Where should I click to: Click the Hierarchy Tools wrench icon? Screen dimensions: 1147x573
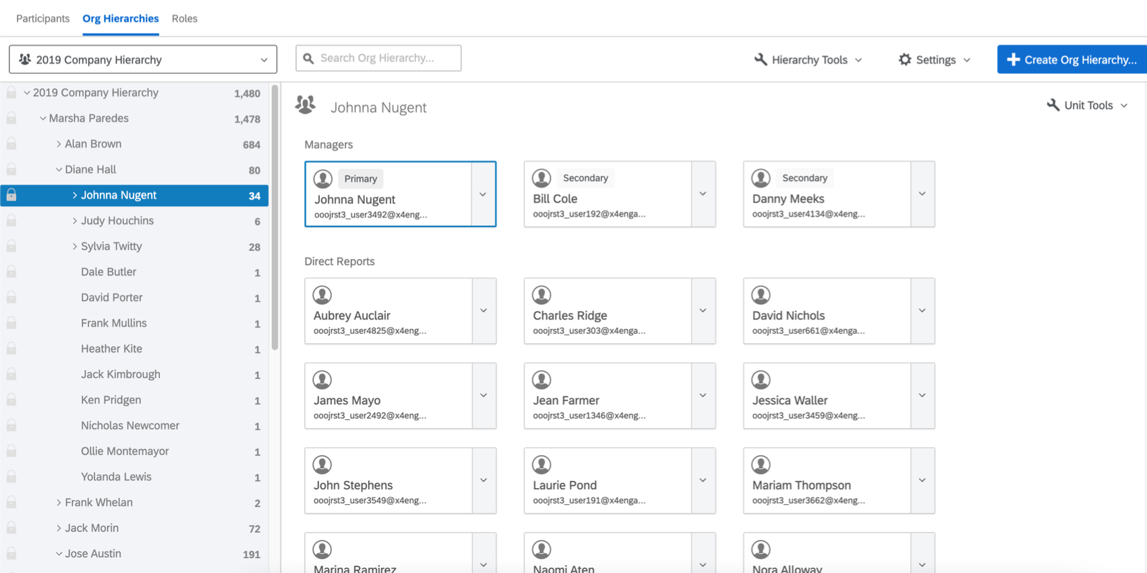pyautogui.click(x=760, y=59)
